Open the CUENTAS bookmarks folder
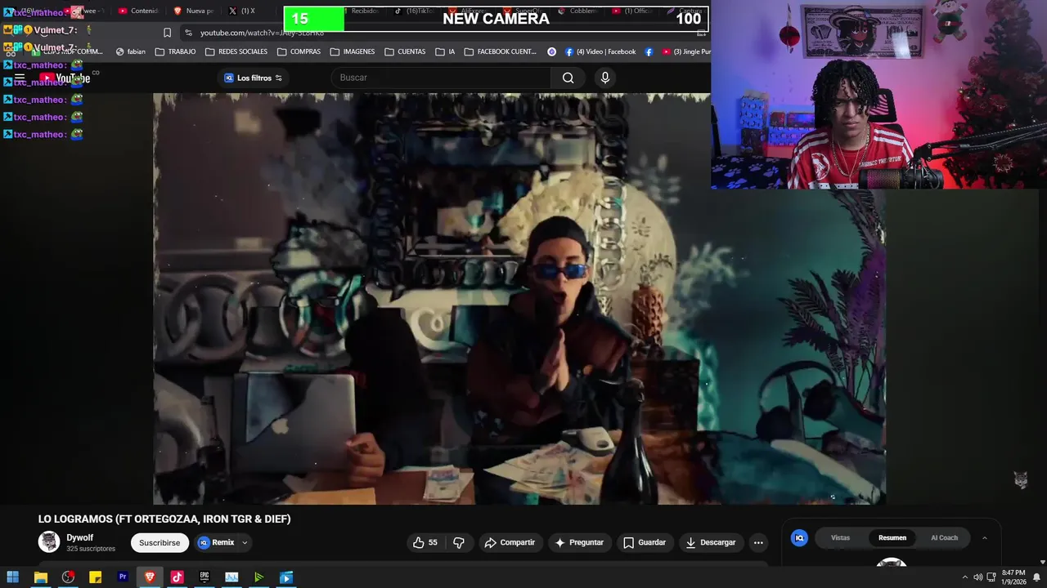Screen dimensions: 1047x588 (405, 51)
